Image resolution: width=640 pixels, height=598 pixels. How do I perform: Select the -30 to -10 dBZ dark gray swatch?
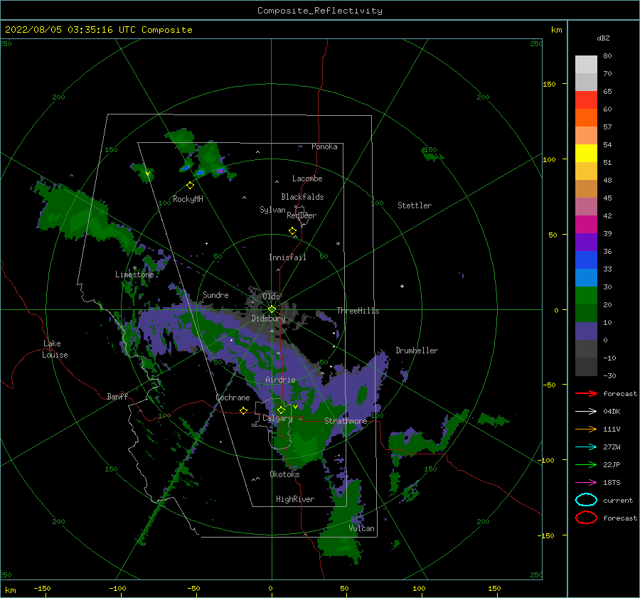point(586,367)
